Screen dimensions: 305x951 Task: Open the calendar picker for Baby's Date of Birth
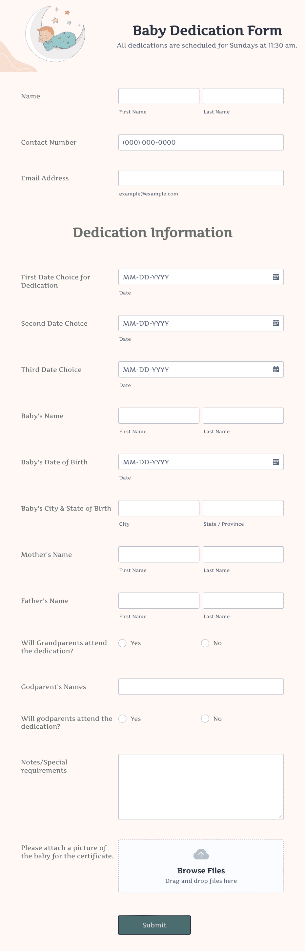coord(276,462)
